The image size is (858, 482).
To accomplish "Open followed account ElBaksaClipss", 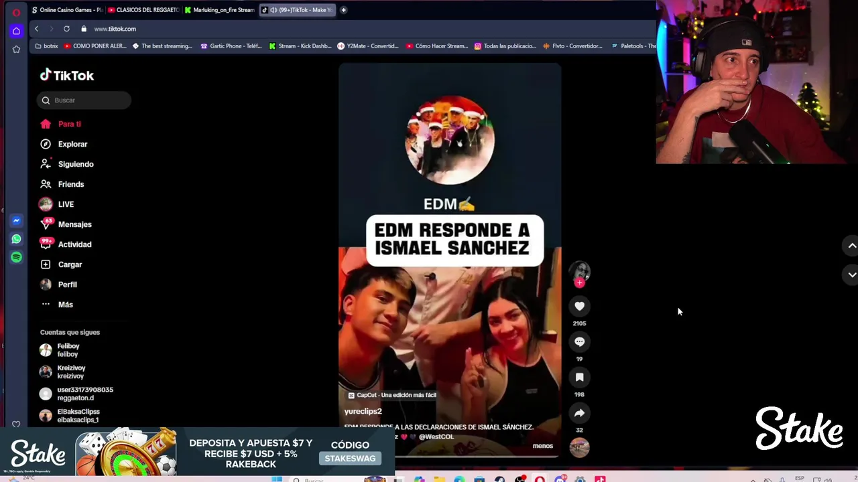I will (x=78, y=416).
